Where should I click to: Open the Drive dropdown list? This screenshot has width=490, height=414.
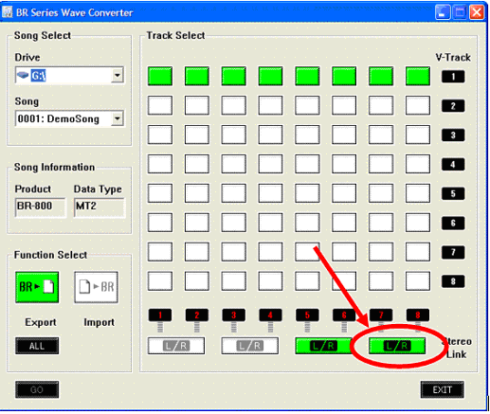[118, 75]
